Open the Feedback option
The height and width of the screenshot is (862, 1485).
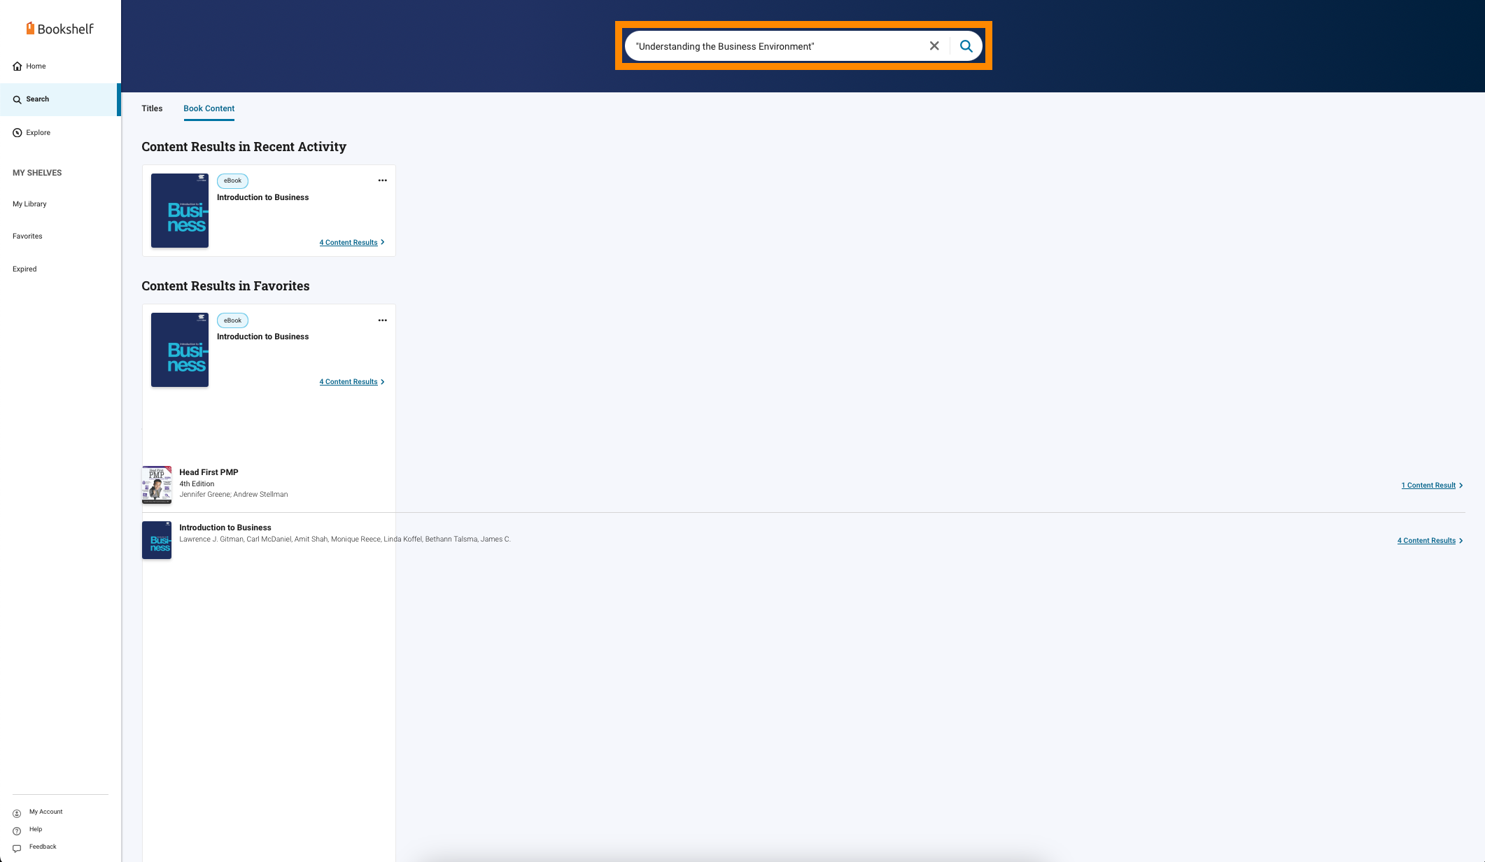click(x=42, y=847)
